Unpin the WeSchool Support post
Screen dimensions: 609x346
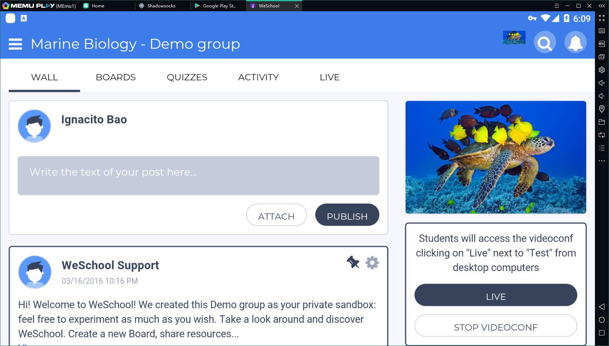pyautogui.click(x=353, y=262)
